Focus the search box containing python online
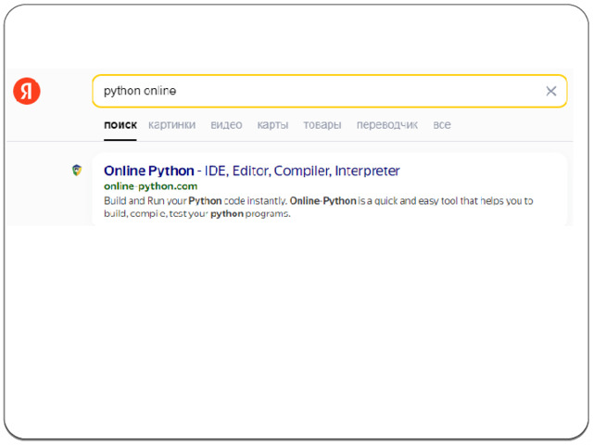Viewport: 593px width, 445px height. tap(330, 91)
